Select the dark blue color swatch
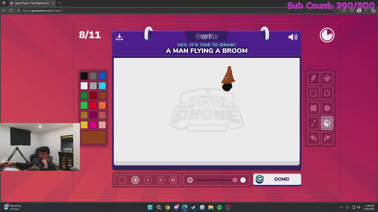 (102, 76)
